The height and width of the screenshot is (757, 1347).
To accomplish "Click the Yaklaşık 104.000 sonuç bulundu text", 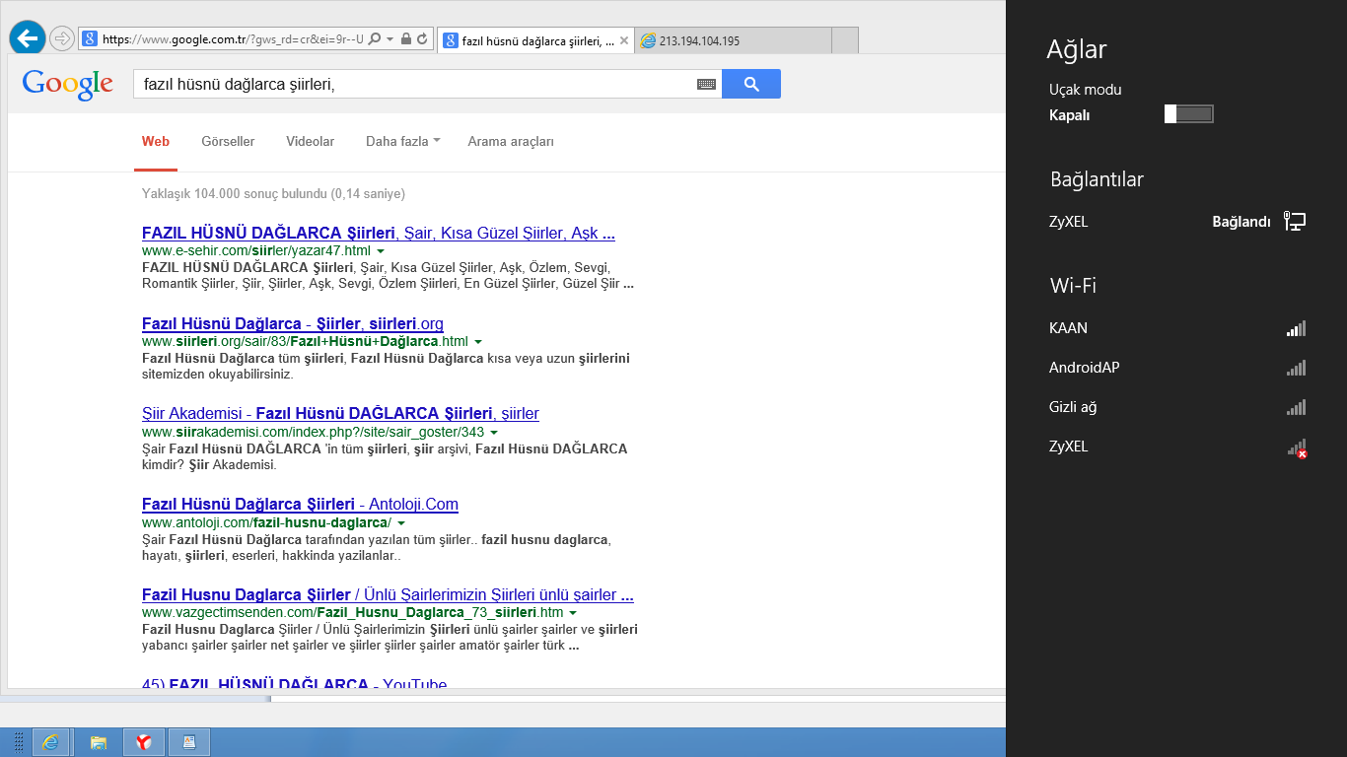I will [x=273, y=193].
